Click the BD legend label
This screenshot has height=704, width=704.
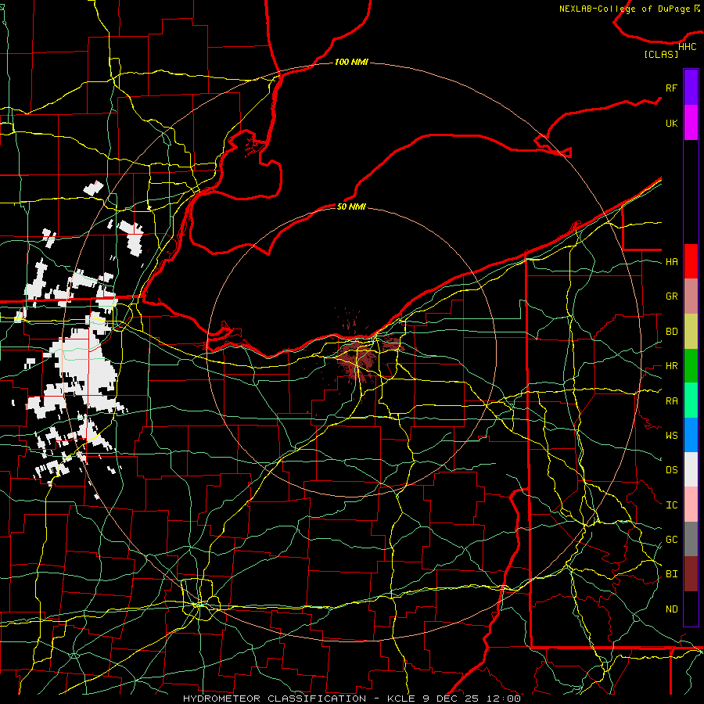click(671, 332)
